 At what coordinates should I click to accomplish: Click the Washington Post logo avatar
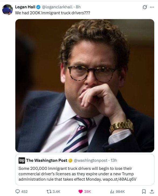22,160
